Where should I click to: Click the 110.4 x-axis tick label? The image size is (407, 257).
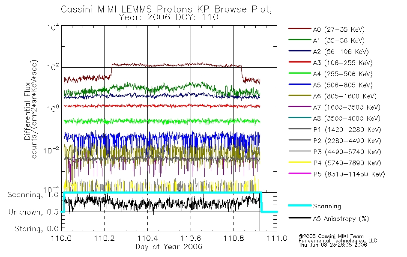147,238
